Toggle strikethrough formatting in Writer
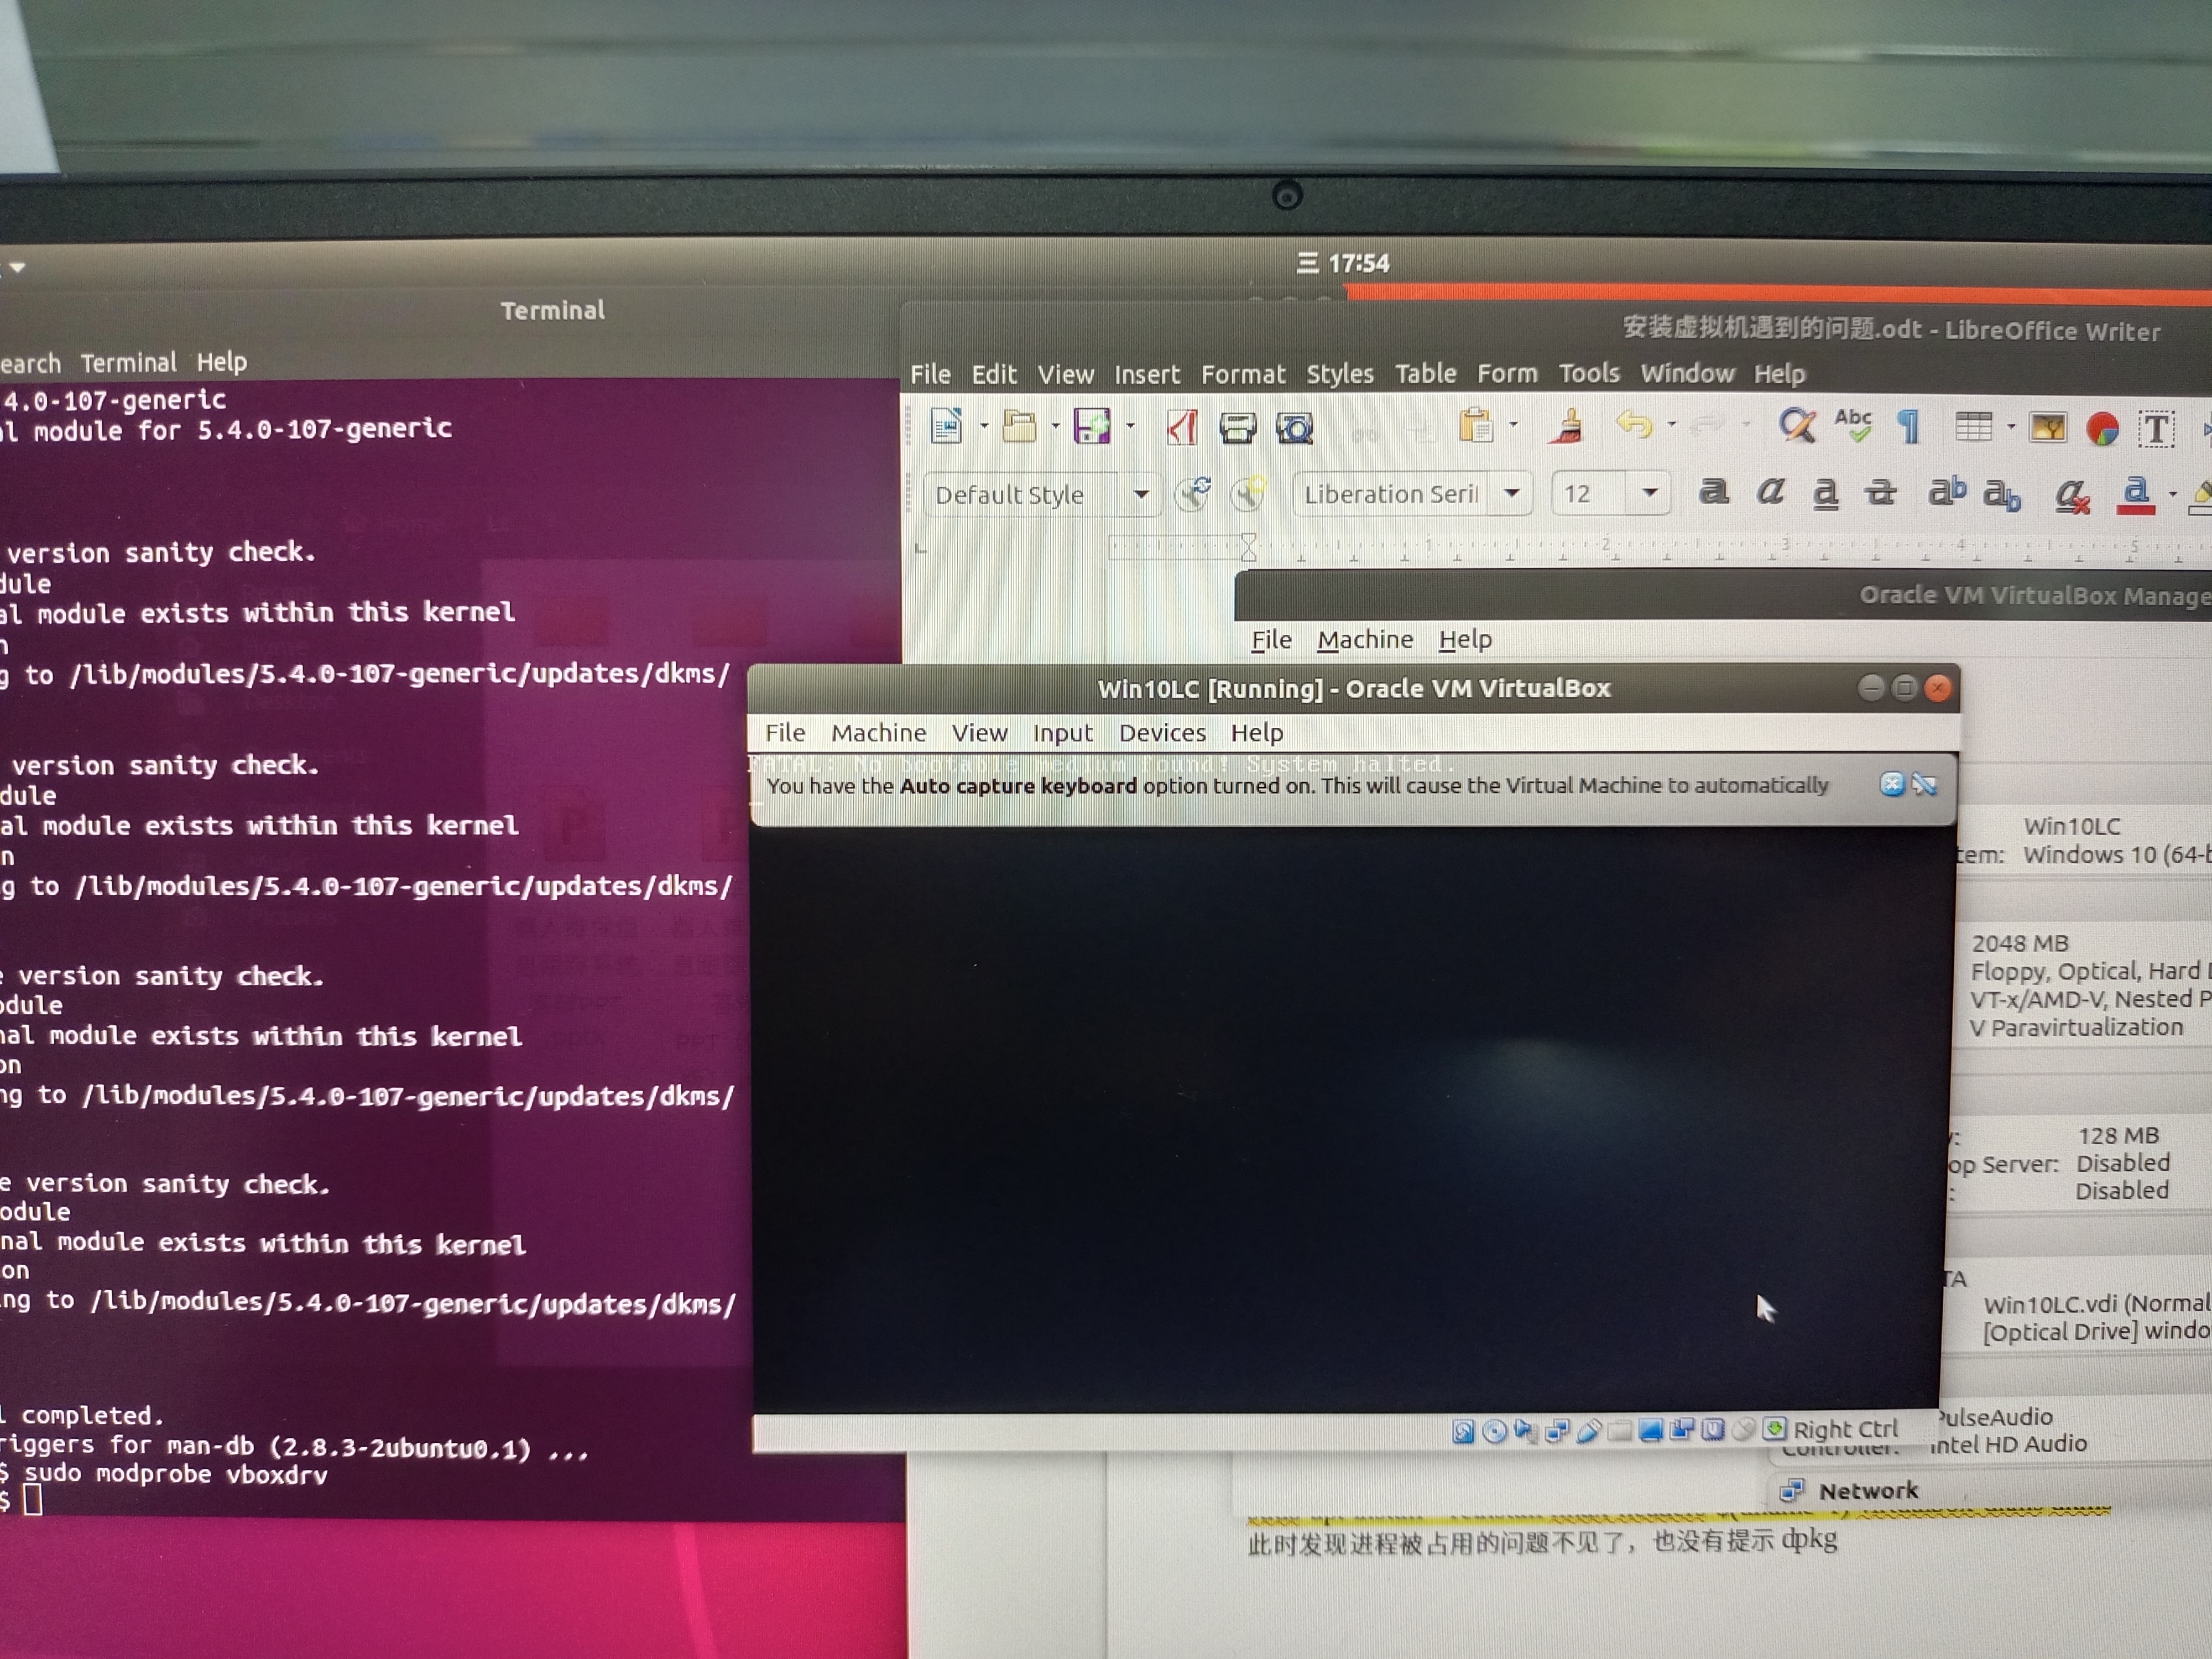The height and width of the screenshot is (1659, 2212). 1881,492
